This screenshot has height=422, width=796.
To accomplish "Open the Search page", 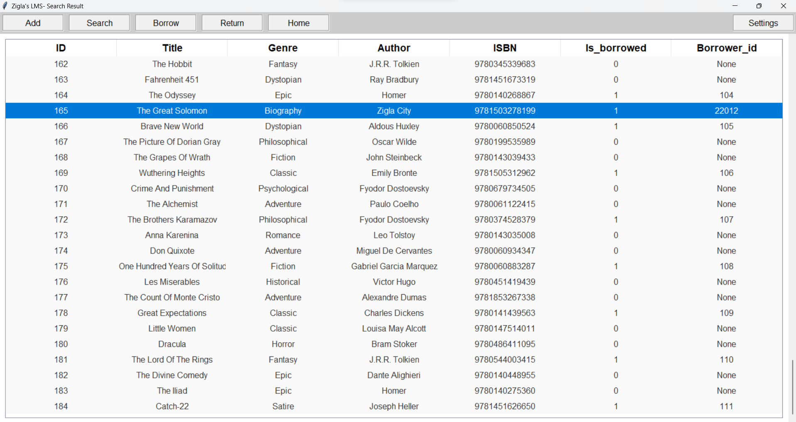I will (x=99, y=23).
